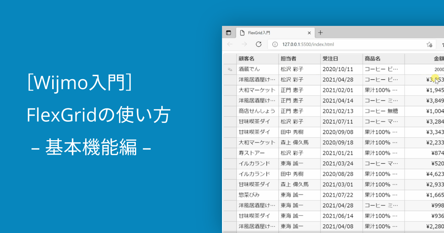Navigate back in browser history
Image resolution: width=444 pixels, height=233 pixels.
click(230, 44)
